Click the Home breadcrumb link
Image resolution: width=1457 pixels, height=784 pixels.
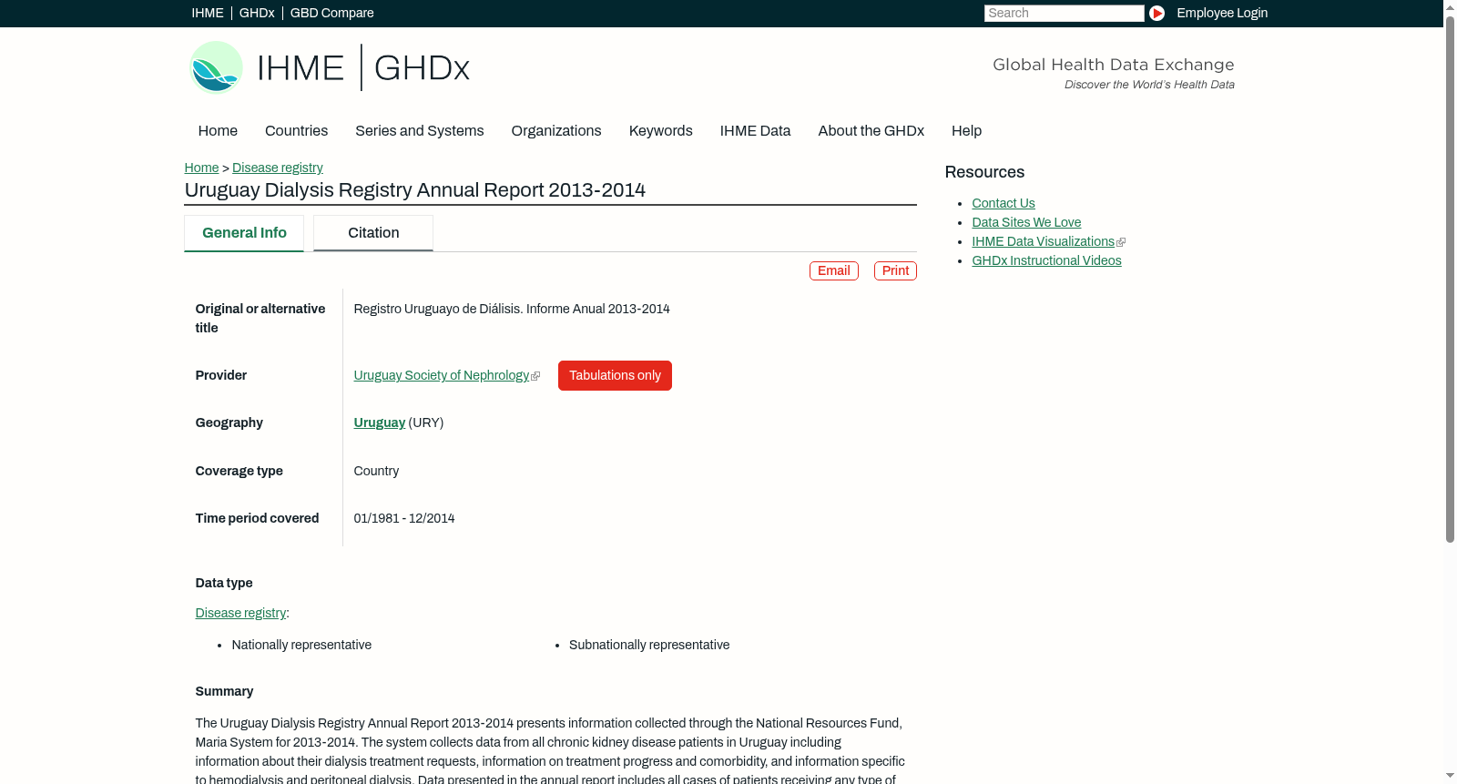click(x=201, y=168)
